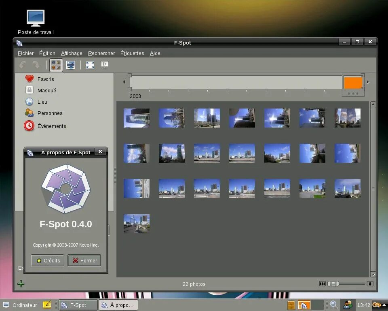Switch to edit photo view mode

(71, 65)
